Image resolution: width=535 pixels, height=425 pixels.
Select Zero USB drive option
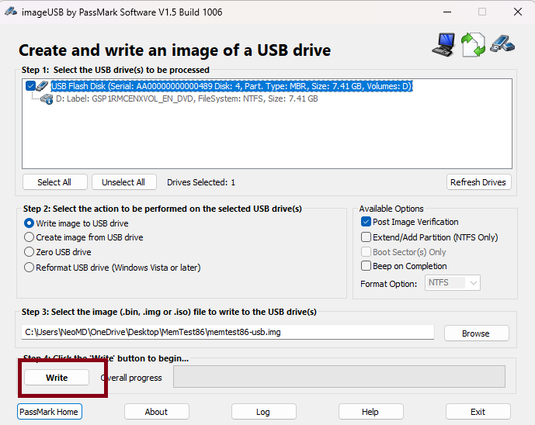30,252
